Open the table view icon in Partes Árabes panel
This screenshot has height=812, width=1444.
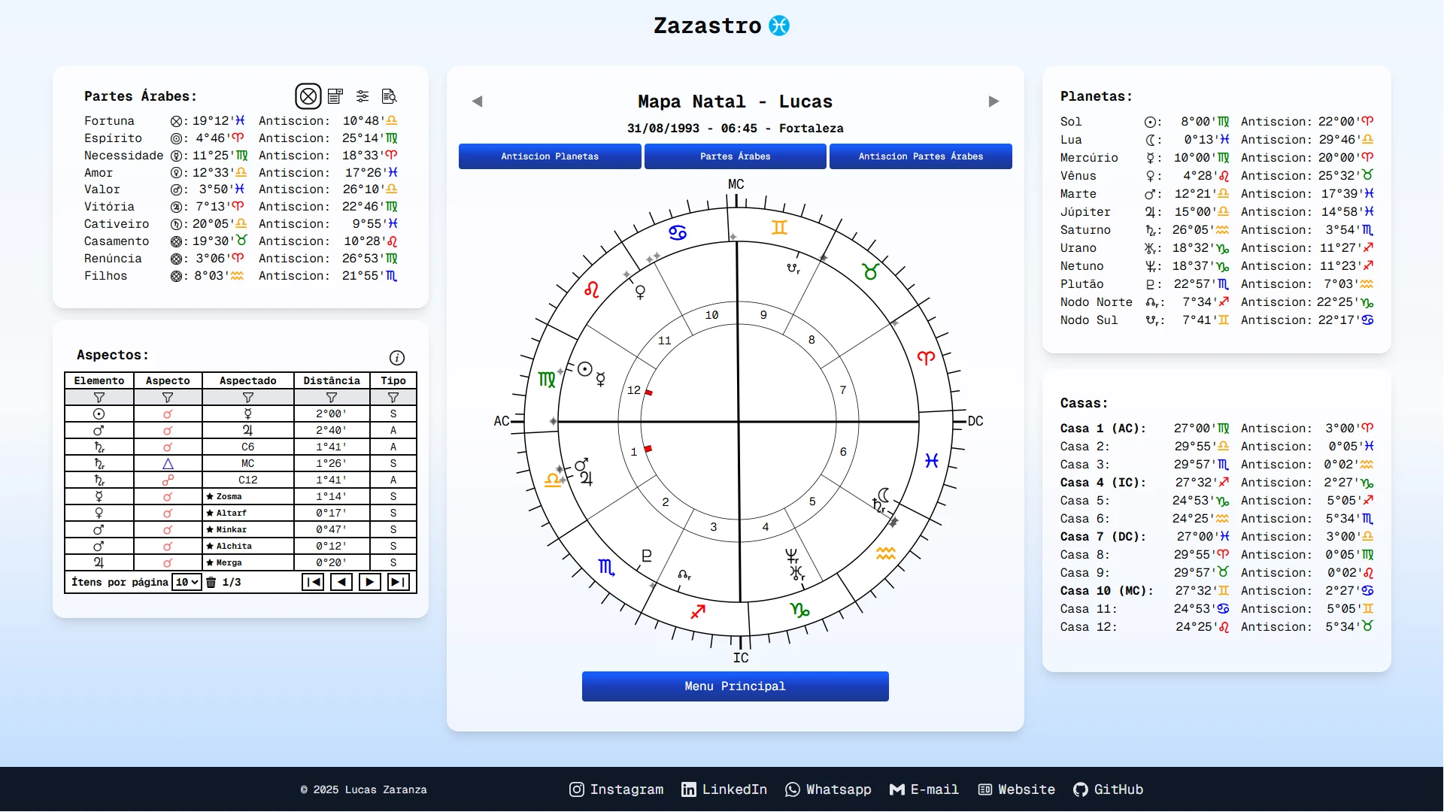[335, 96]
